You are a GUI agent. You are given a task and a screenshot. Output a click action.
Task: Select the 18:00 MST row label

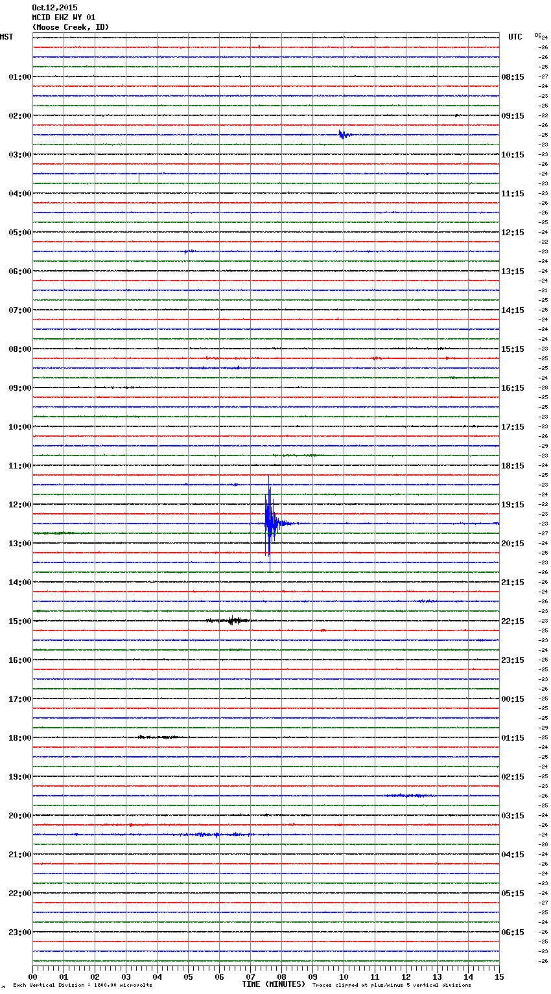pyautogui.click(x=19, y=737)
